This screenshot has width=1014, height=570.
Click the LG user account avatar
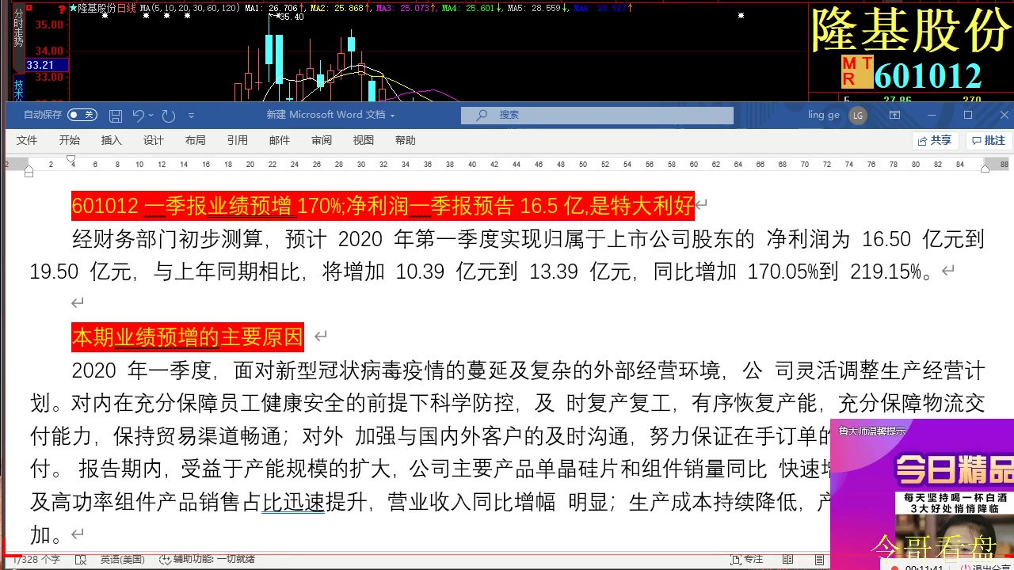857,115
